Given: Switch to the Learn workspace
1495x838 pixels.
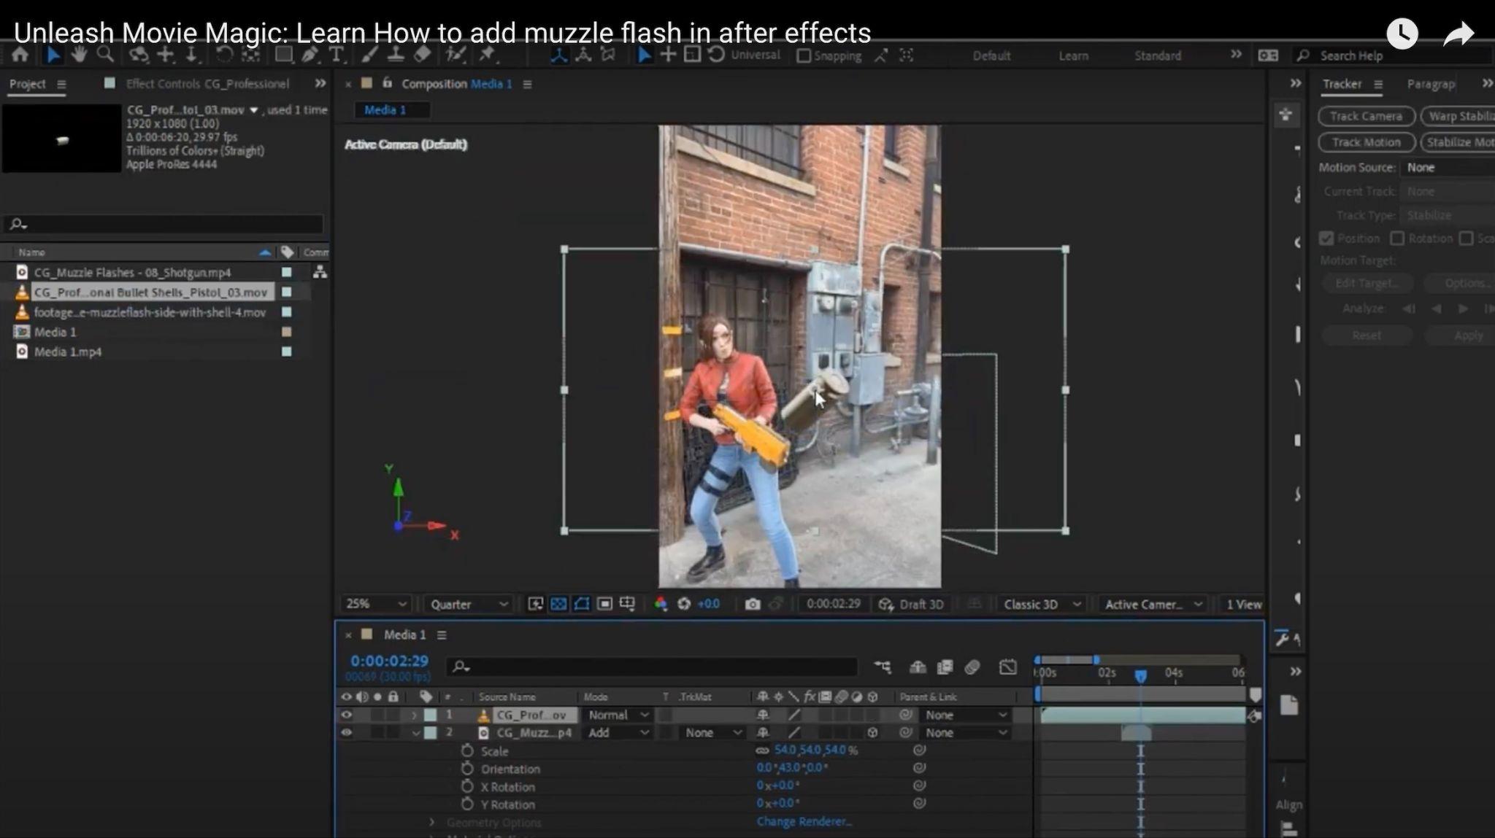Looking at the screenshot, I should coord(1073,55).
